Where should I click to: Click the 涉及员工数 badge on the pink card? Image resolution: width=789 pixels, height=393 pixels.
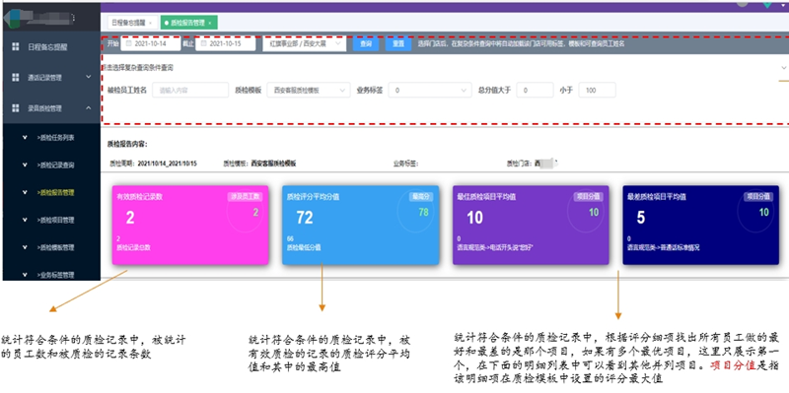[x=245, y=197]
